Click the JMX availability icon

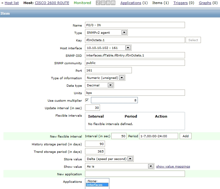(108, 3)
